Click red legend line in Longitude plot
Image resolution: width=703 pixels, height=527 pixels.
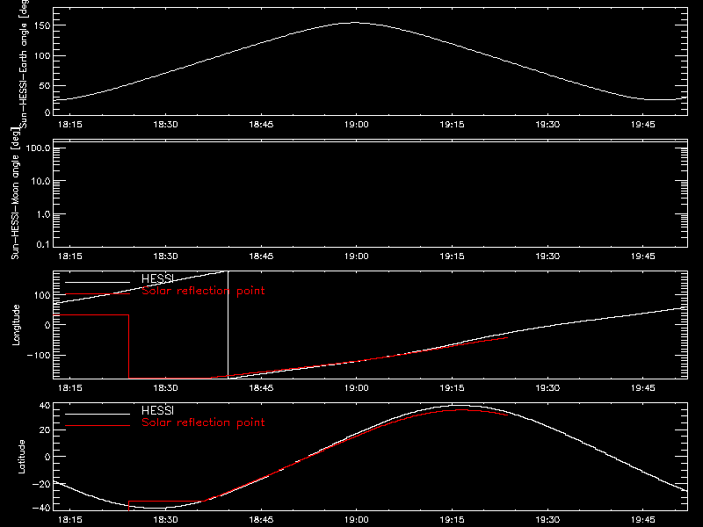click(x=98, y=294)
